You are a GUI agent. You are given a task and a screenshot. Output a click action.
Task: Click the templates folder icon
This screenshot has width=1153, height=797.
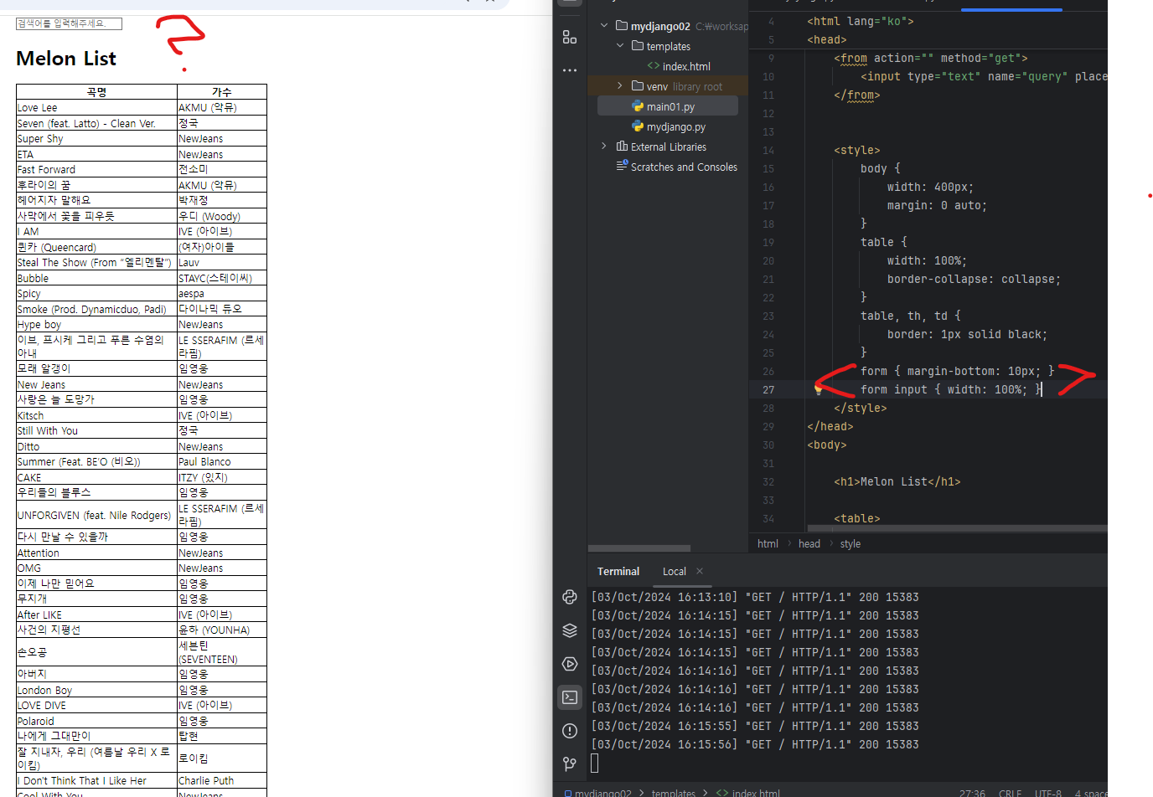click(638, 46)
